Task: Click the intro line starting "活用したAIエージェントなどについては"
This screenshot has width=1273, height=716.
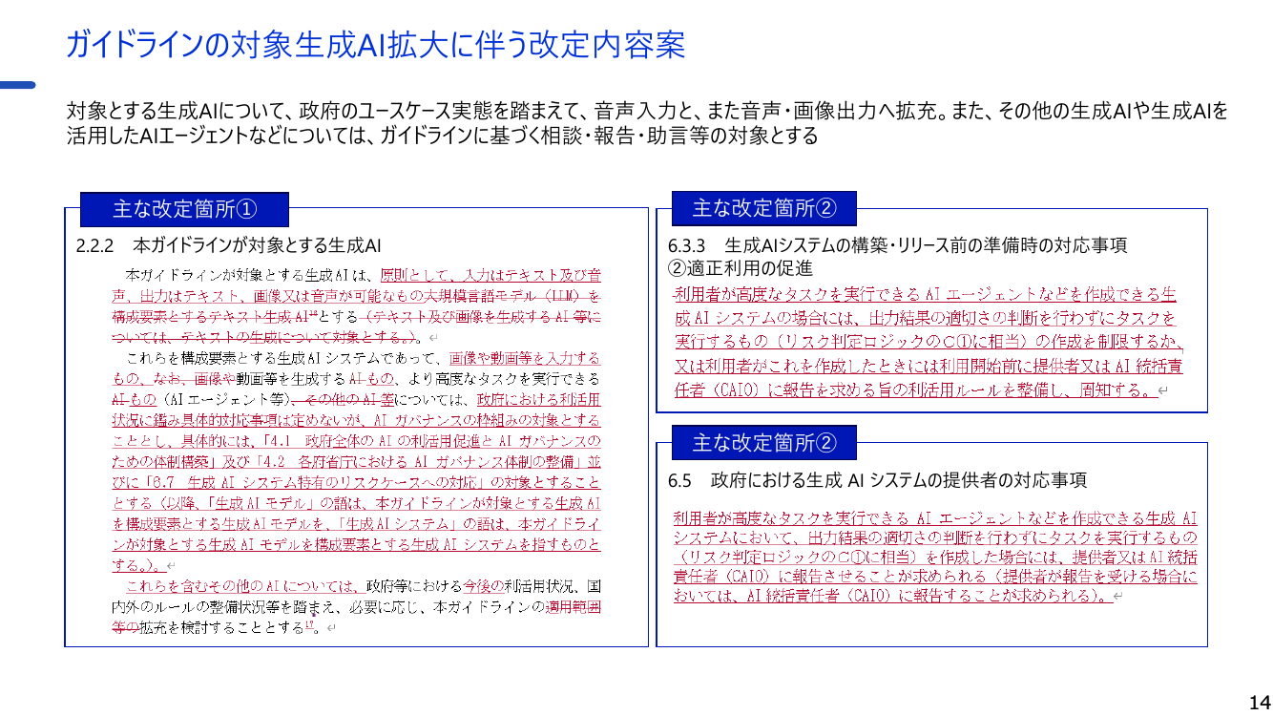Action: [442, 136]
